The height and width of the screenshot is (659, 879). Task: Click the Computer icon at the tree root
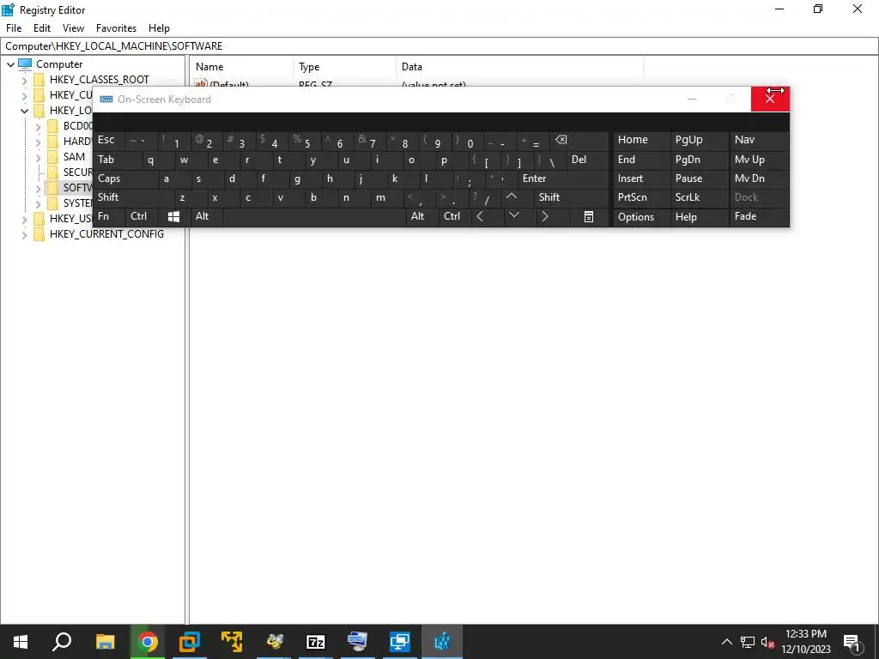point(25,63)
